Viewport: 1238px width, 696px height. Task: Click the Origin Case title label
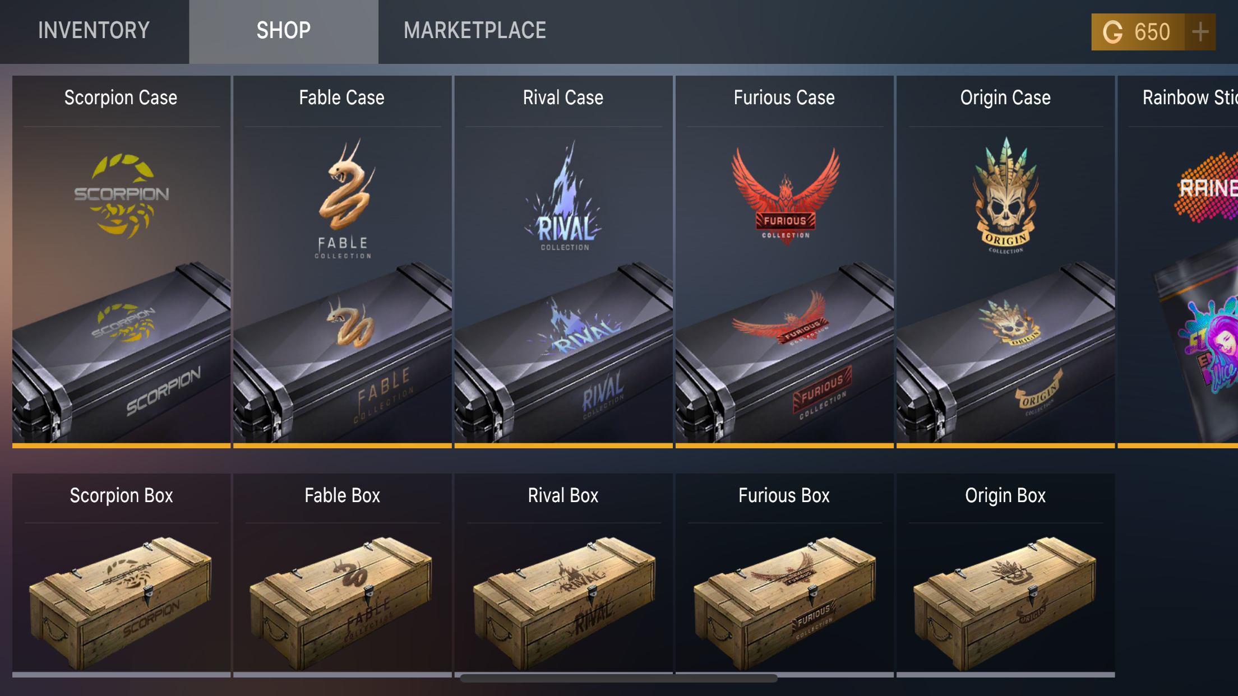click(x=1005, y=98)
